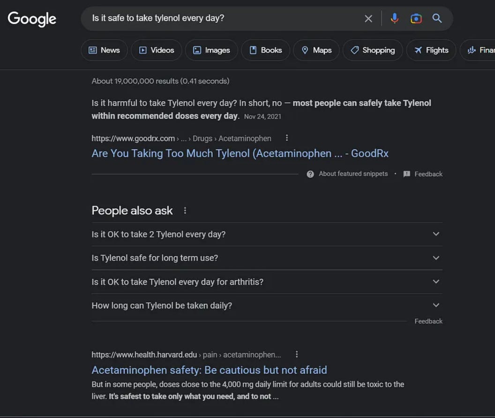Switch to the News tab

(x=104, y=50)
